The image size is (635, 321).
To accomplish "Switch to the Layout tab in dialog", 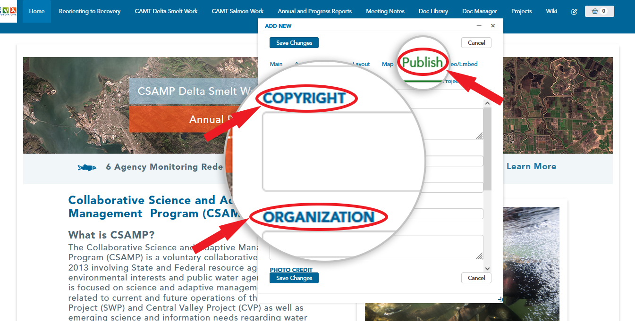I will [362, 64].
